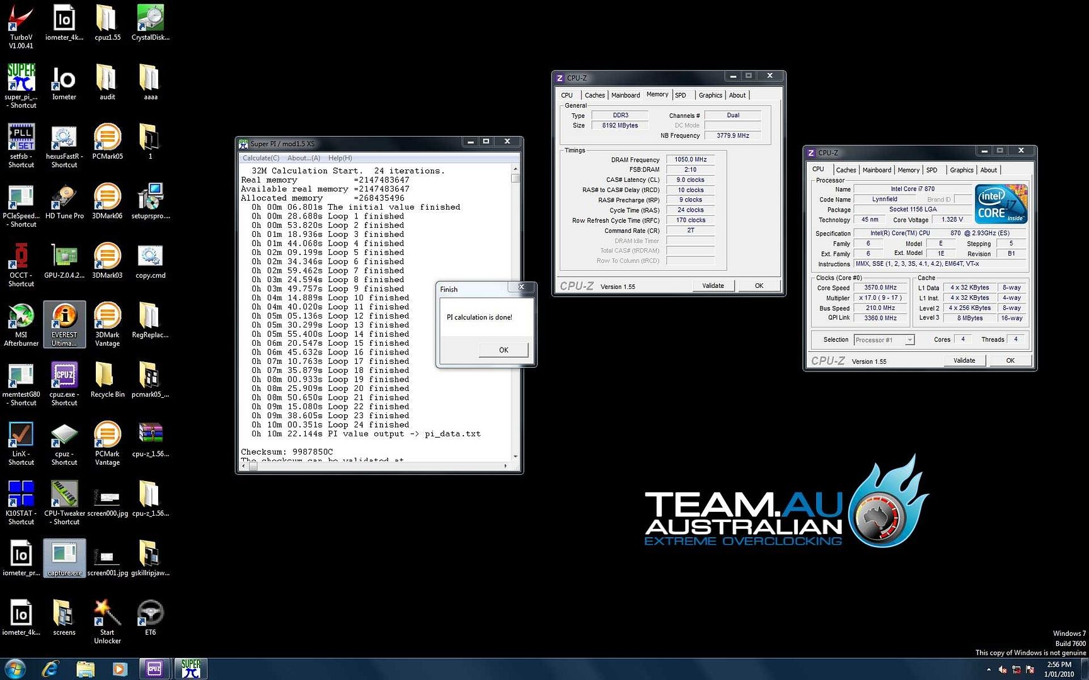Click OK in the CPU-Z CPU window
The image size is (1089, 680).
click(1010, 361)
